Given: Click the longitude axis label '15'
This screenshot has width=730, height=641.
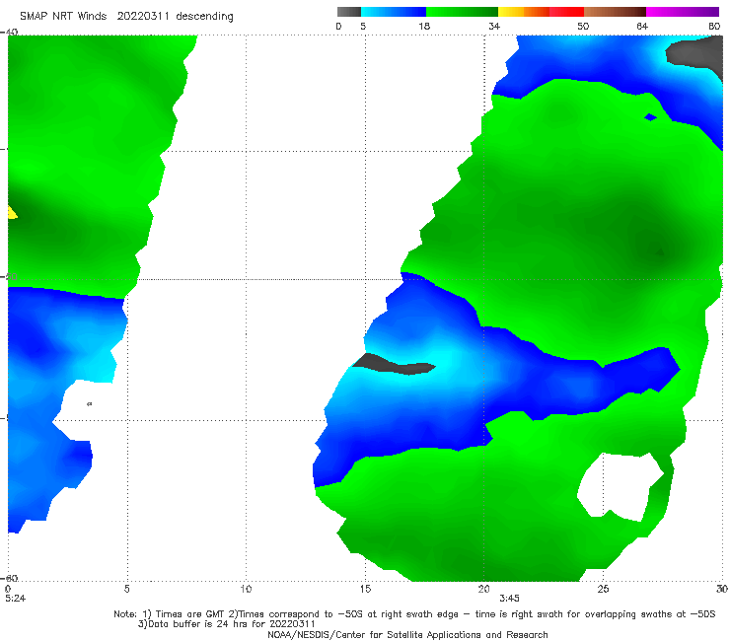Looking at the screenshot, I should [x=365, y=589].
